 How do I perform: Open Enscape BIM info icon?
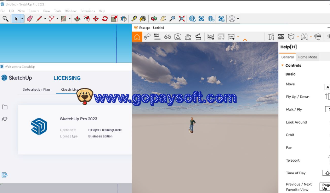coord(157,37)
